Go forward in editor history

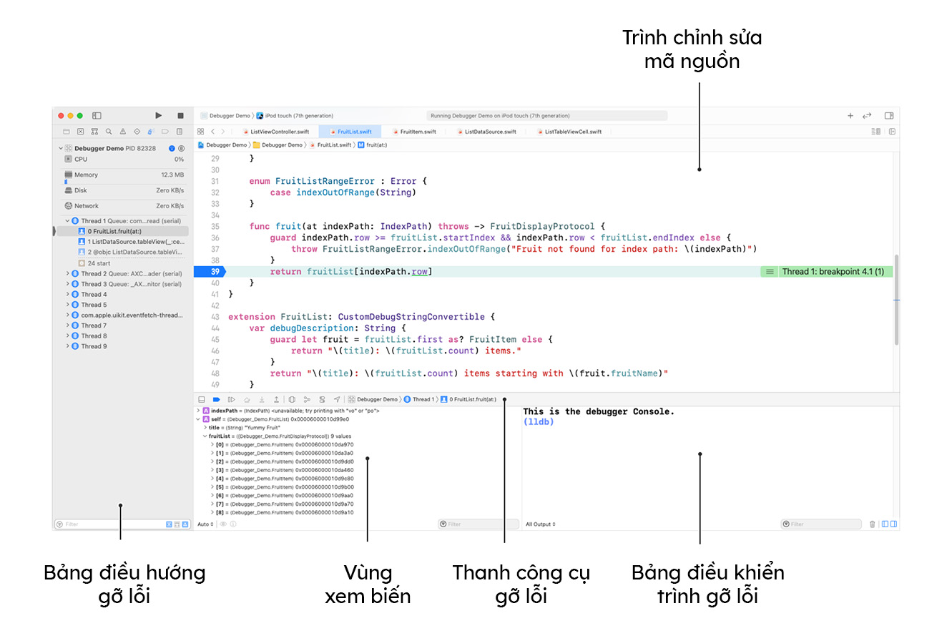click(223, 132)
